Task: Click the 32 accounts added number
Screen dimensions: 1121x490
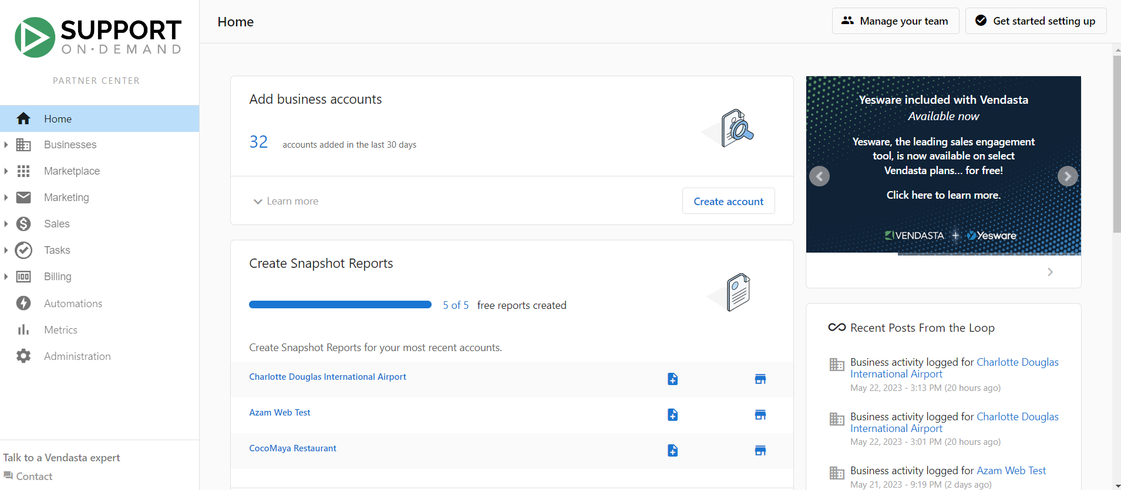Action: coord(258,142)
